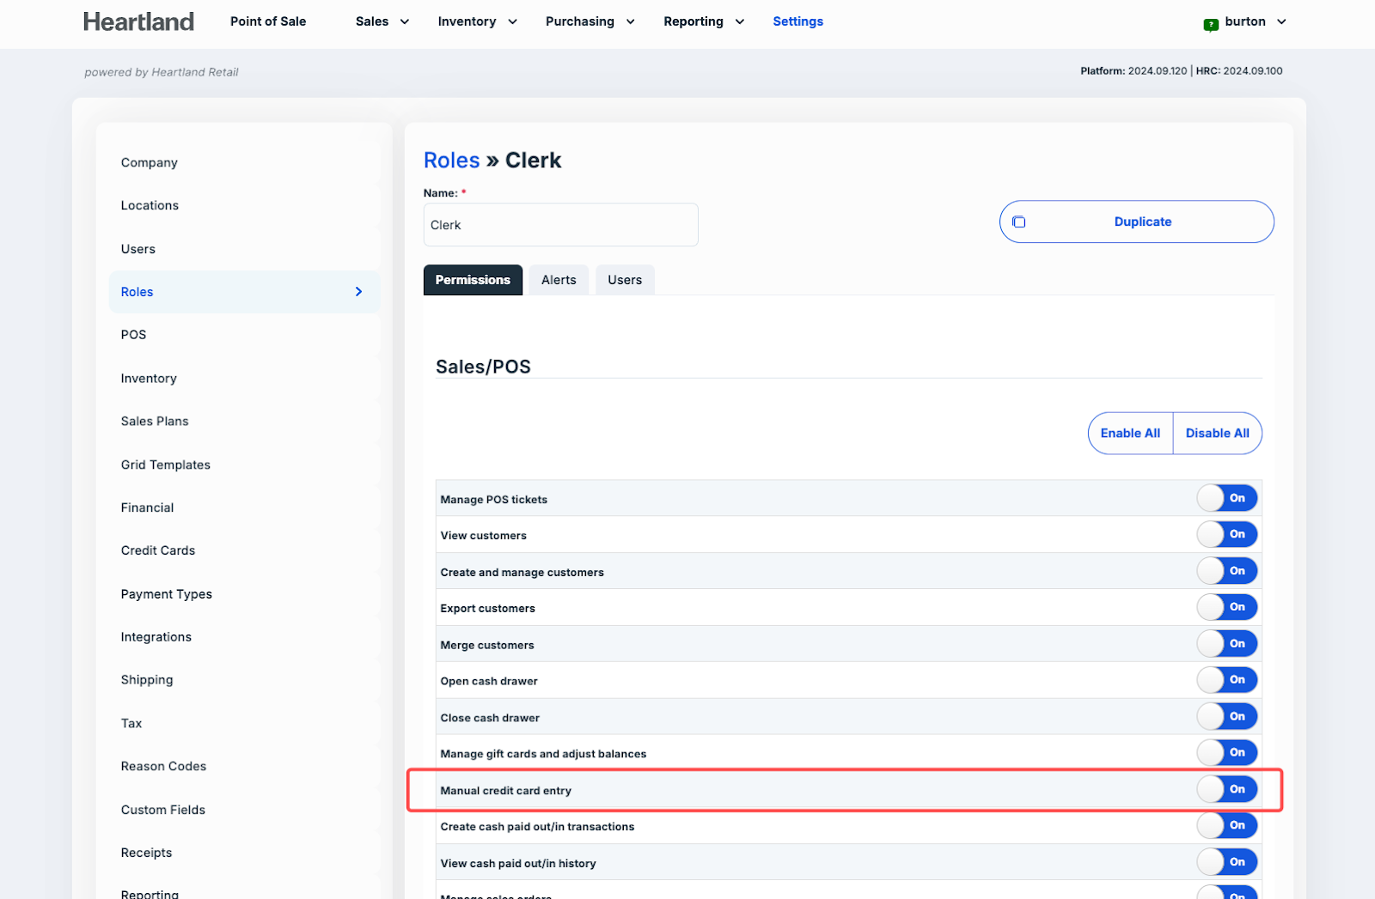Expand the Sales dropdown menu

click(x=382, y=21)
